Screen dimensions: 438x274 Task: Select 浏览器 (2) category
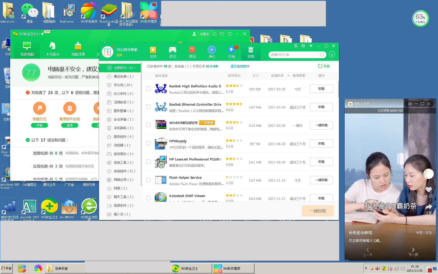(120, 145)
